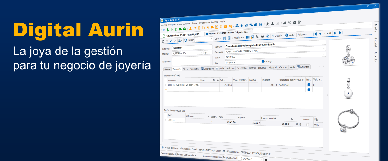Switch to the Piedras tab
The width and height of the screenshot is (388, 161).
pyautogui.click(x=252, y=68)
